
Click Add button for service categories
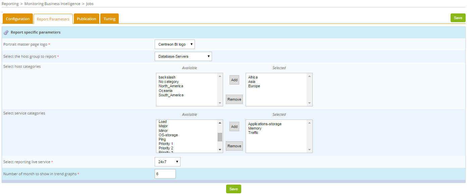coord(234,127)
